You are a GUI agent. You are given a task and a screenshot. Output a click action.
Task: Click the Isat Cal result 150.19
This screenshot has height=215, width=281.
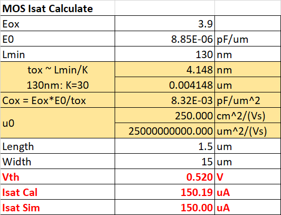[x=165, y=192]
